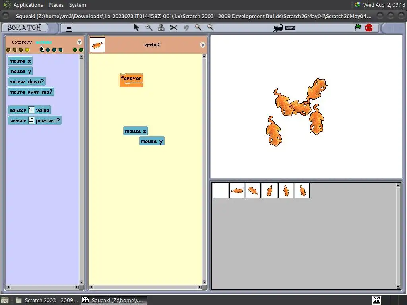Click the clock showing Wed Aug 2
The height and width of the screenshot is (305, 407).
click(384, 5)
